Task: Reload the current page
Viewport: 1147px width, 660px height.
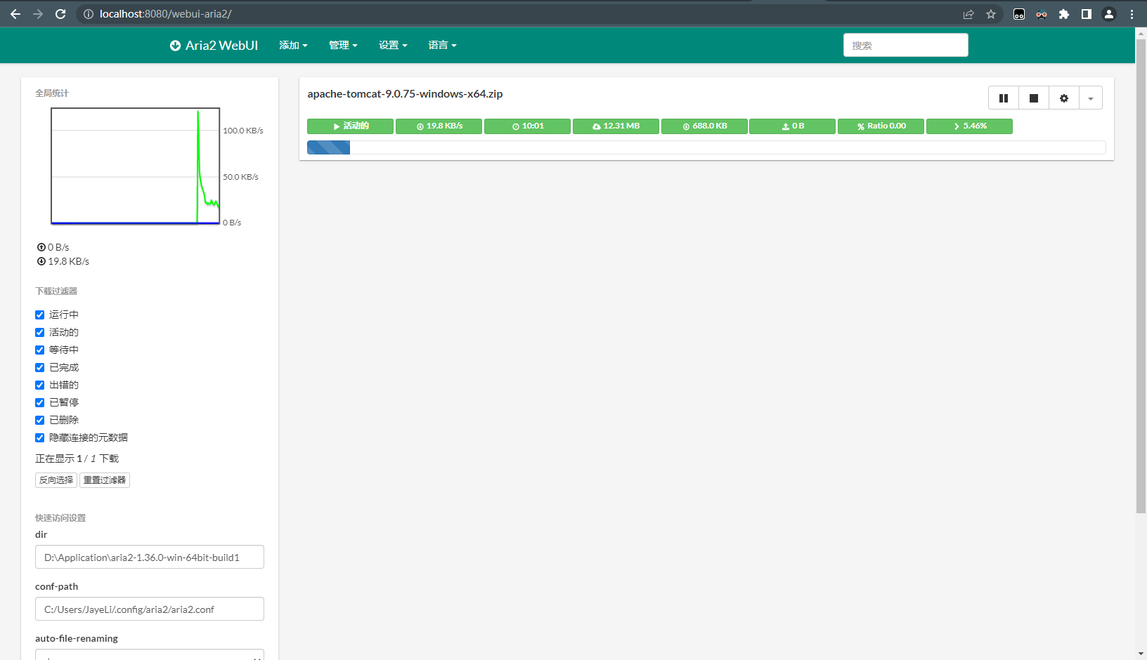Action: click(60, 14)
